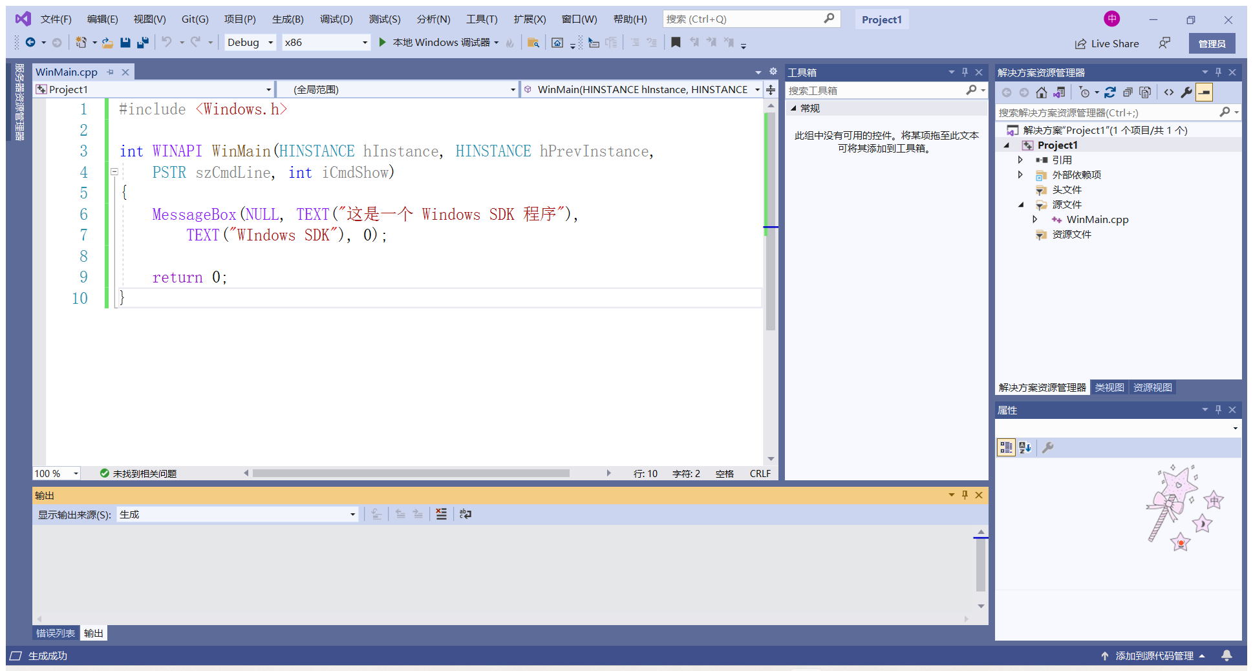Click the editor horizontal scrollbar thumb

point(411,473)
